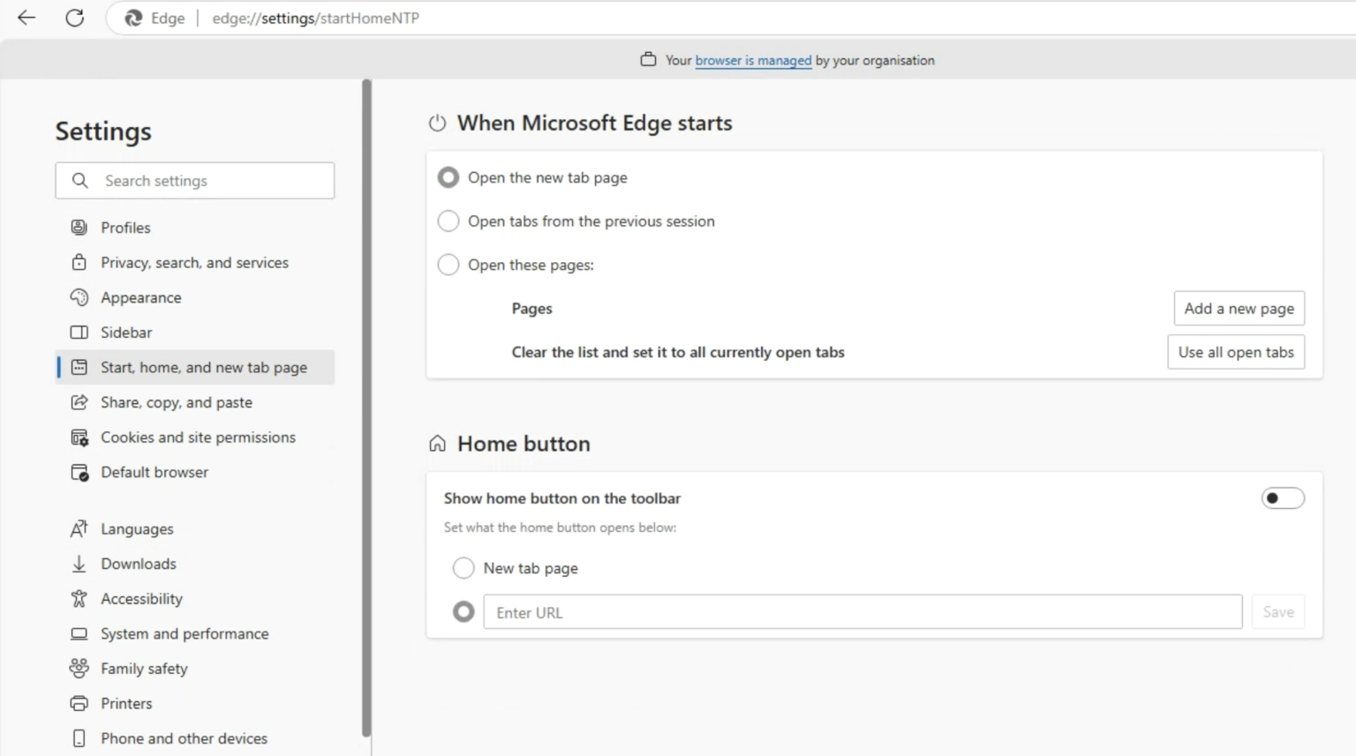
Task: Click the back navigation arrow
Action: [26, 18]
